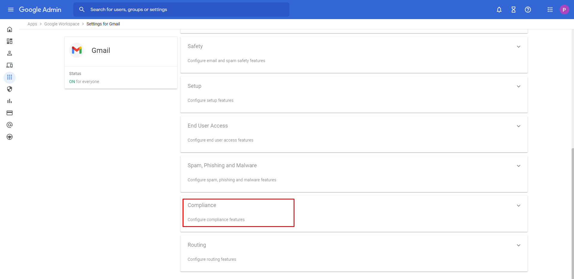574x279 pixels.
Task: Go to Home in the sidebar
Action: tap(10, 29)
